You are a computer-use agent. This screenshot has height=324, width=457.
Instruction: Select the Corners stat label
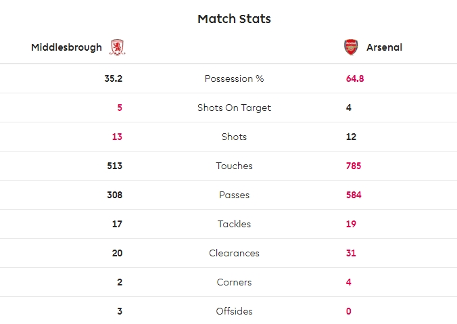pyautogui.click(x=234, y=282)
